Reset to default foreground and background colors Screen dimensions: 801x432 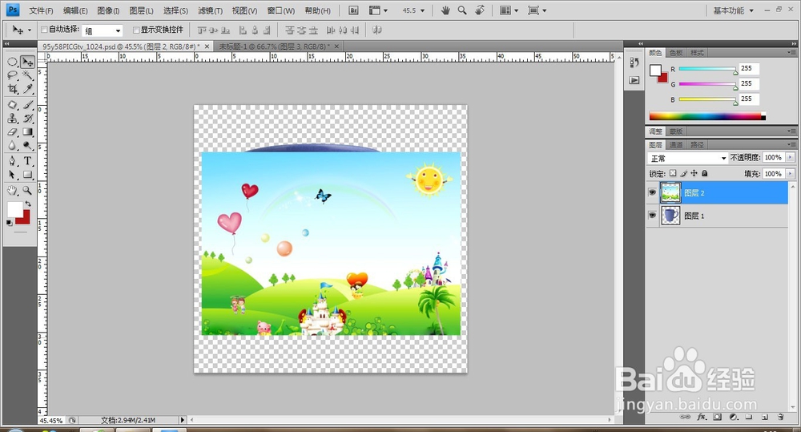pos(9,223)
